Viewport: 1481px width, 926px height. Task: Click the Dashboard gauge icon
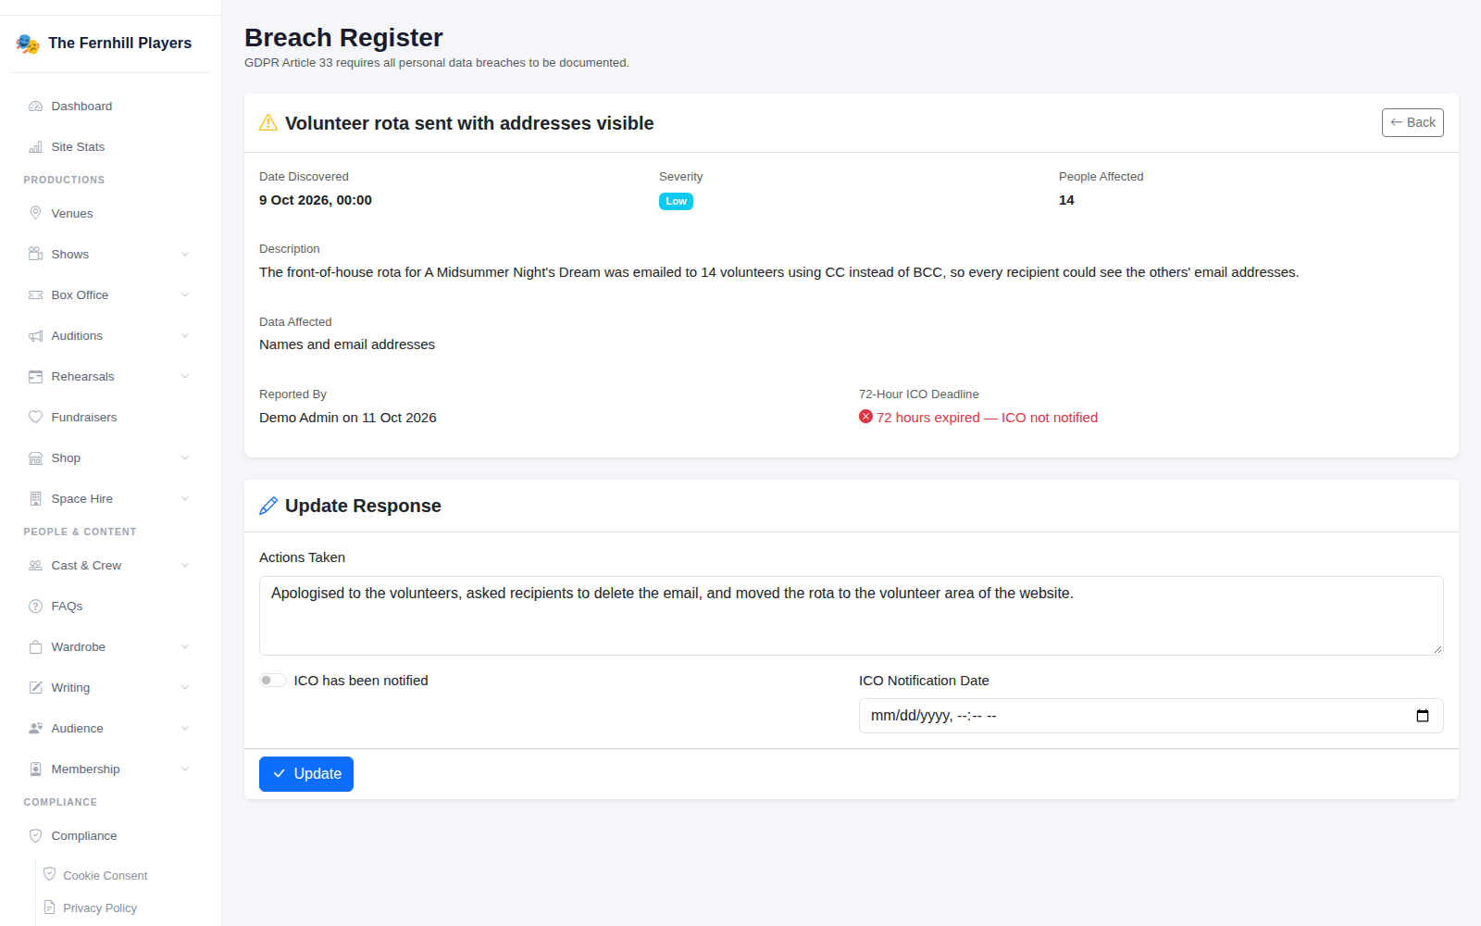coord(35,106)
